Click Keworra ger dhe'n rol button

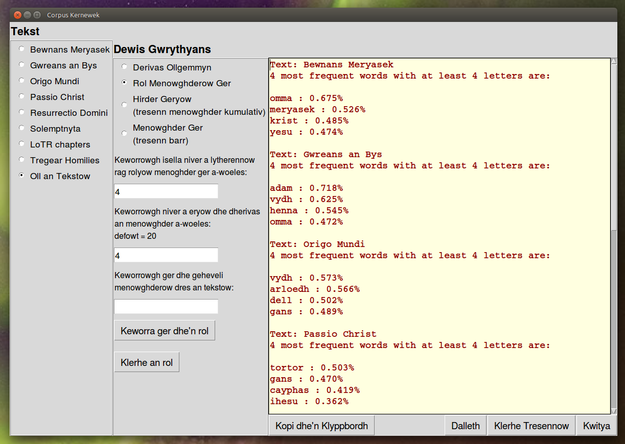(x=165, y=331)
